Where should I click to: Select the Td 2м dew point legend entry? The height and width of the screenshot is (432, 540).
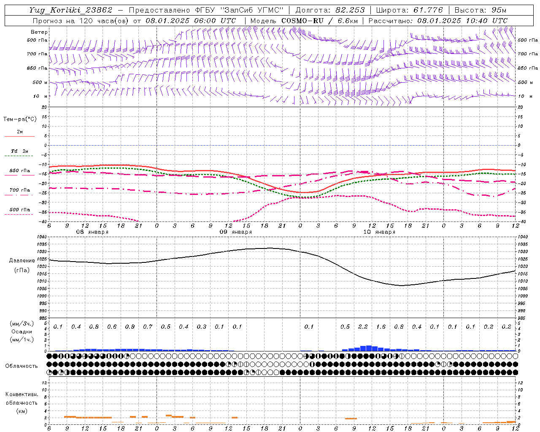20,151
